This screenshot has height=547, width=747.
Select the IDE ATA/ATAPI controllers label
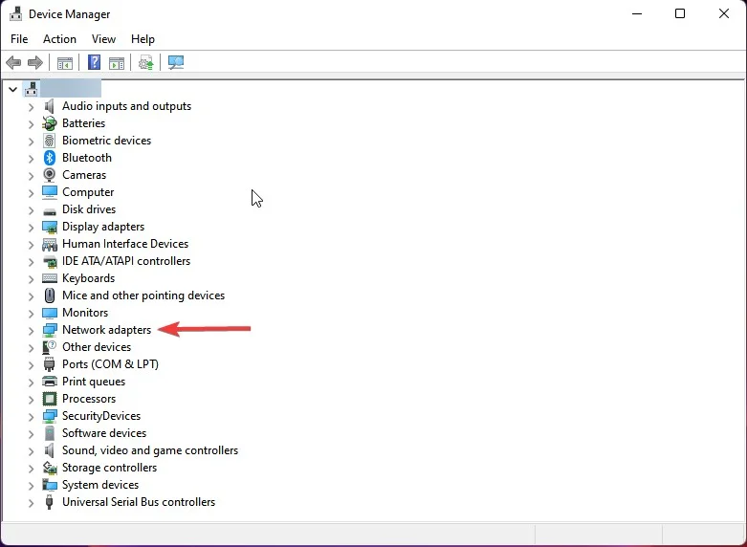(x=126, y=261)
